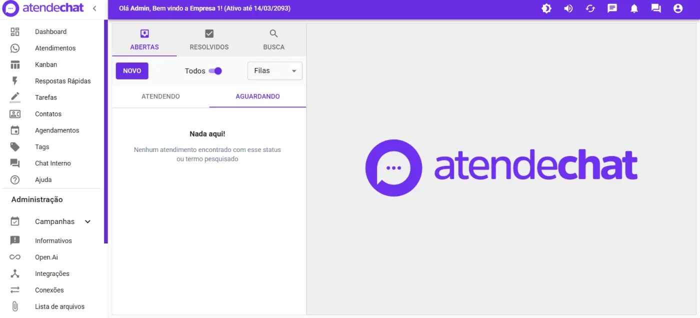This screenshot has height=318, width=700.
Task: Switch to the Resolvidos tab
Action: (x=209, y=40)
